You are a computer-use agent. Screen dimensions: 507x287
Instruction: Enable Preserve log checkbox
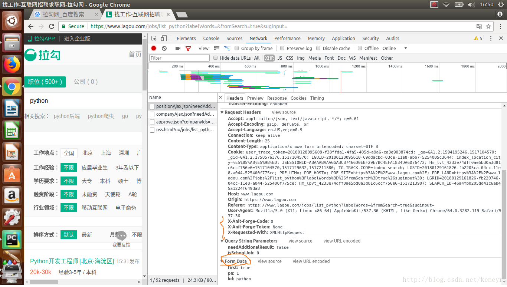click(x=282, y=48)
